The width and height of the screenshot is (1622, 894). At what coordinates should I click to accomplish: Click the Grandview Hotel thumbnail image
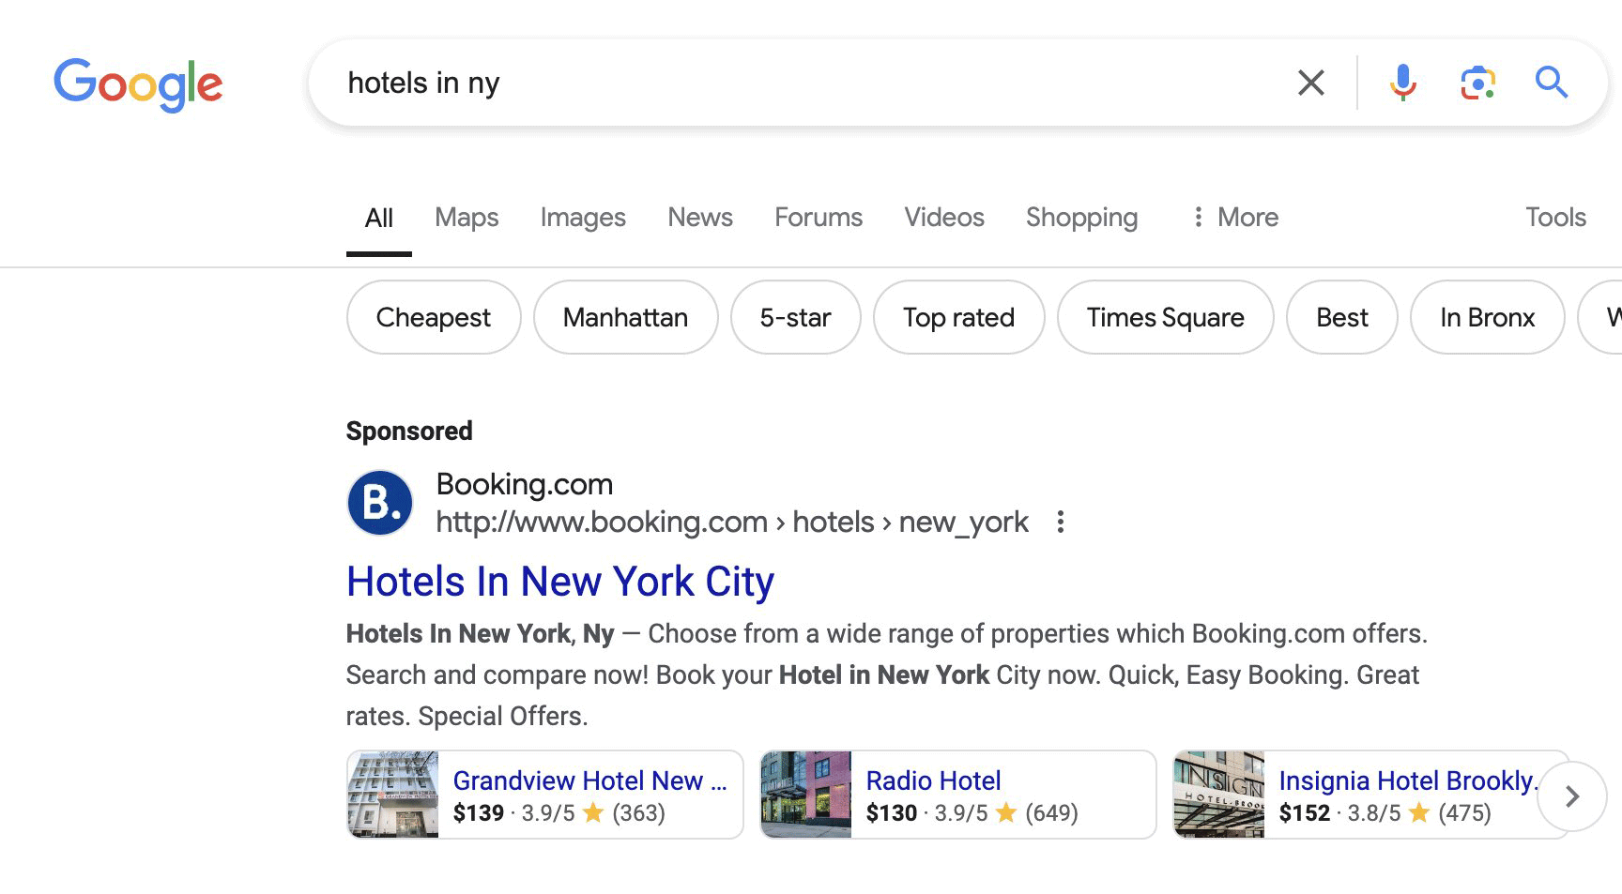[393, 795]
